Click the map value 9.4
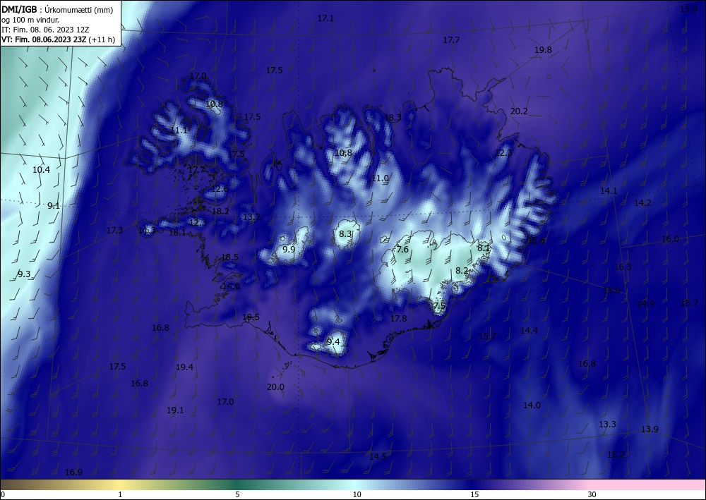 click(x=333, y=342)
